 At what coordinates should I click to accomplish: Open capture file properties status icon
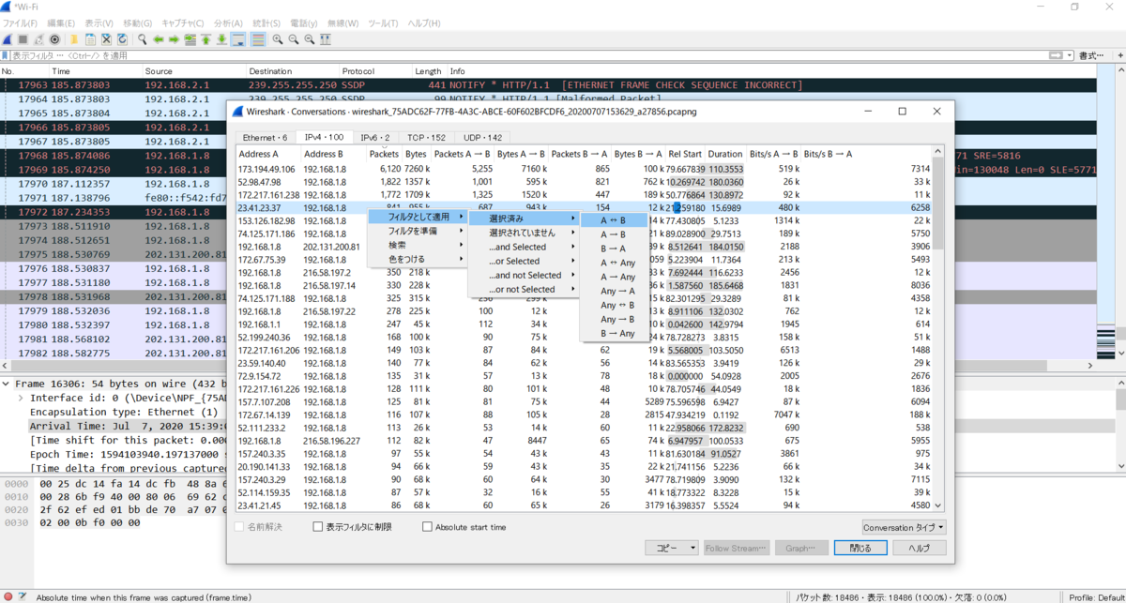coord(23,596)
